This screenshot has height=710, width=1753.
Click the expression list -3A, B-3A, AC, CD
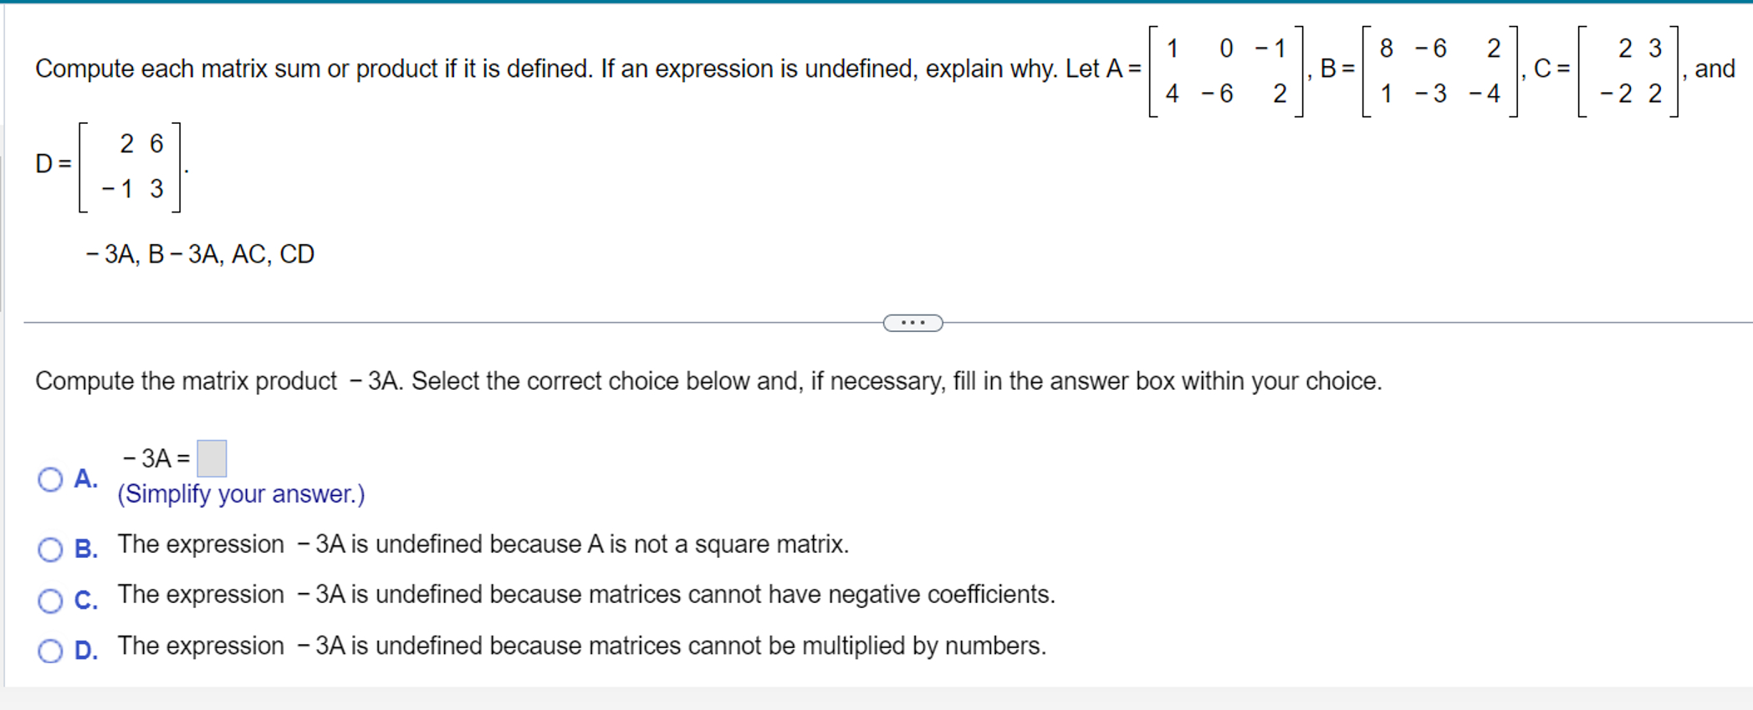[x=200, y=253]
